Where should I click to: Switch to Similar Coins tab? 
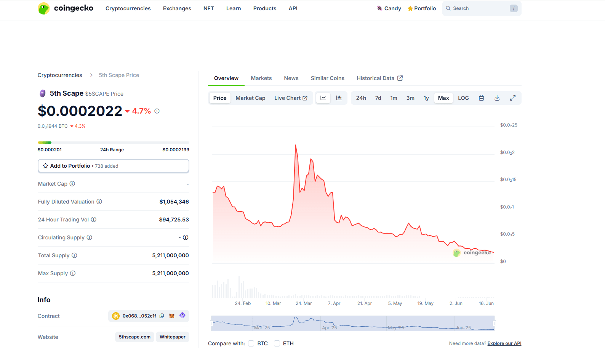[328, 78]
